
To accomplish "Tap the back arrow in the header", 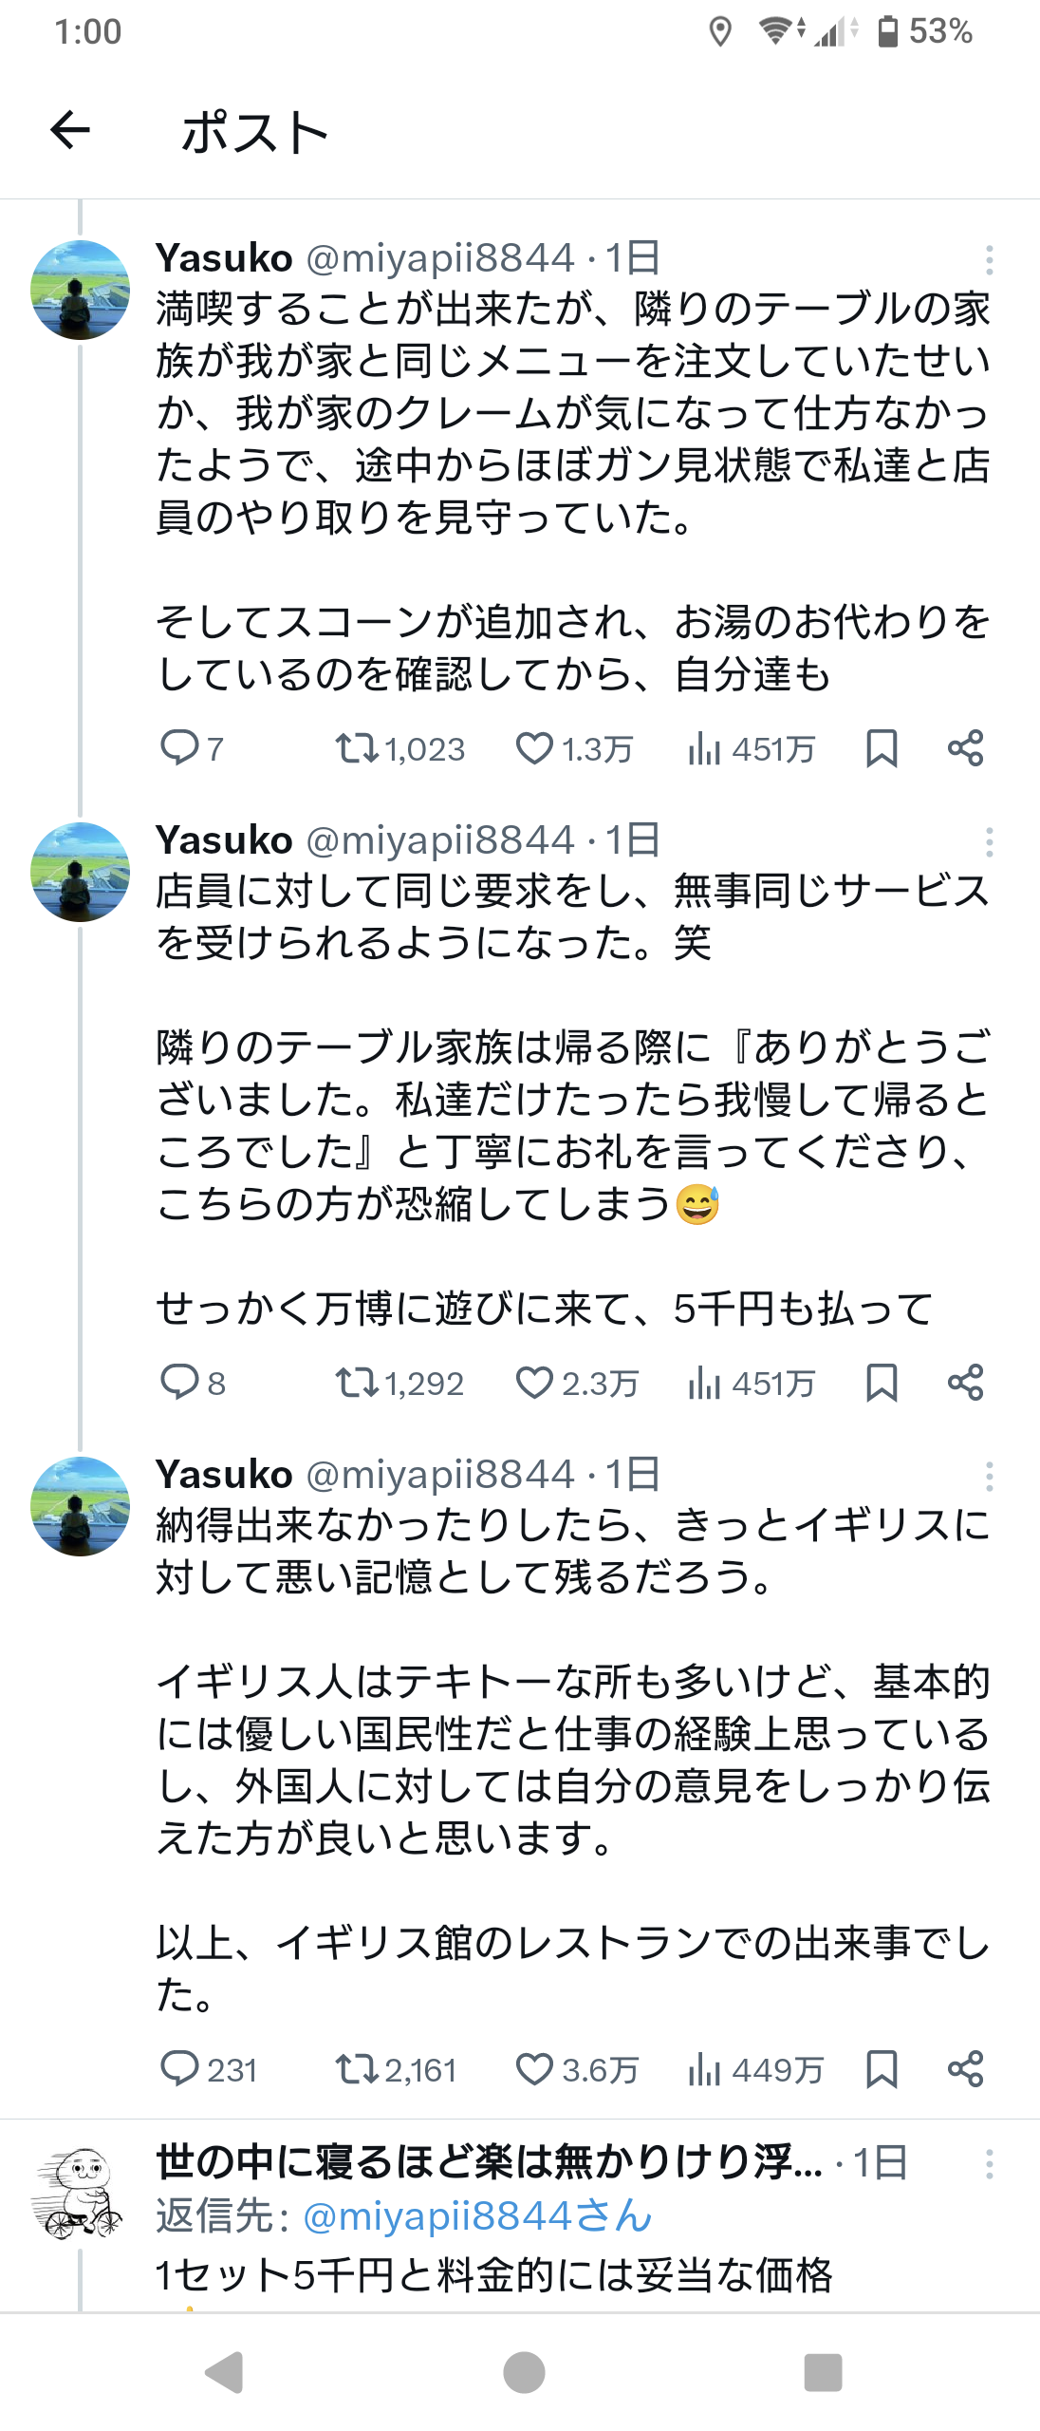I will coord(70,130).
